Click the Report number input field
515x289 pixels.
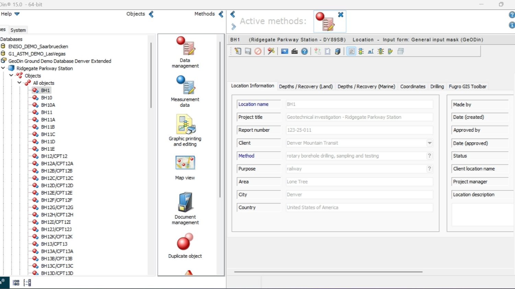click(359, 130)
